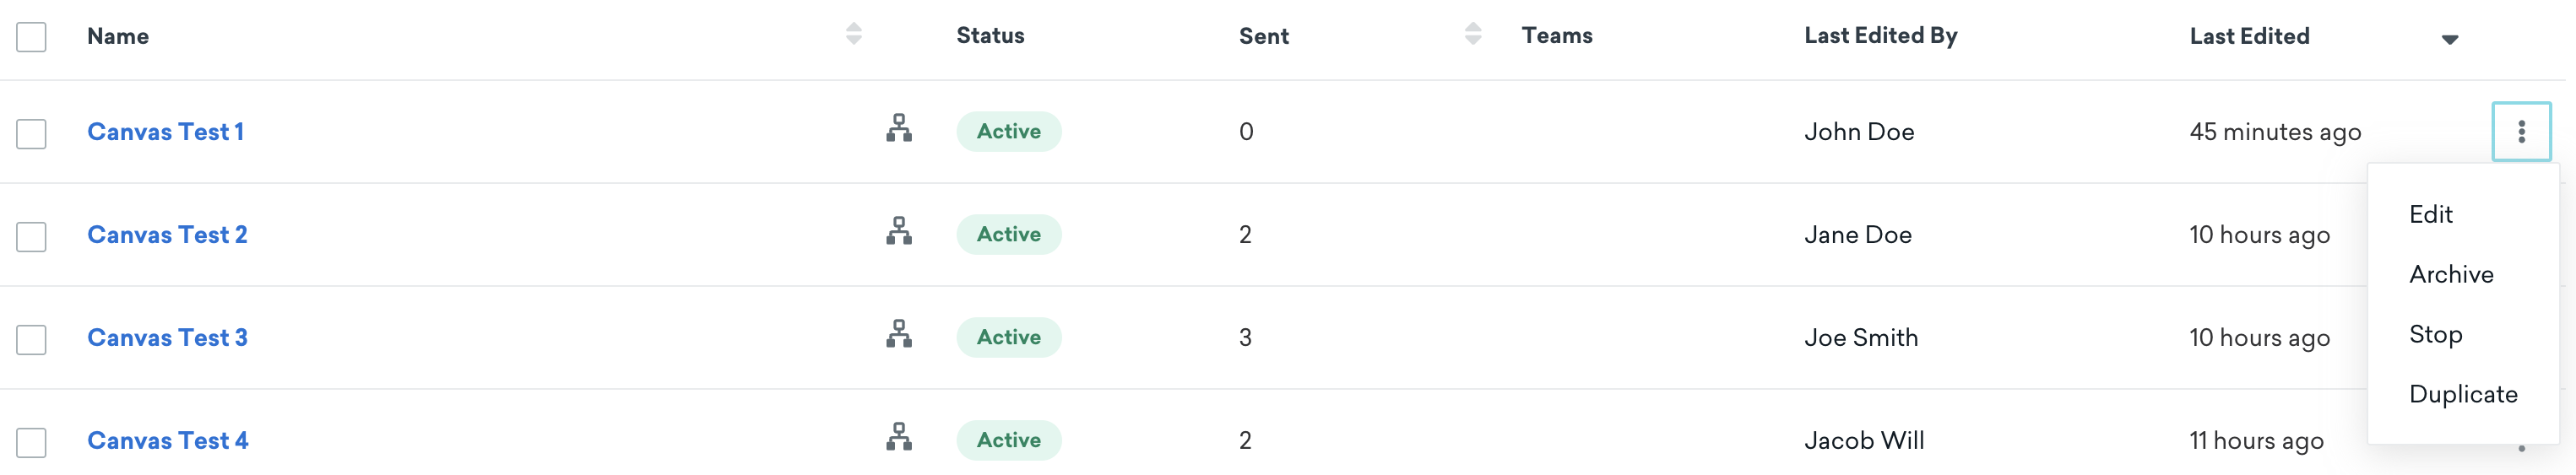Click the Canvas icon beside Canvas Test 2
The width and height of the screenshot is (2576, 475).
point(898,232)
